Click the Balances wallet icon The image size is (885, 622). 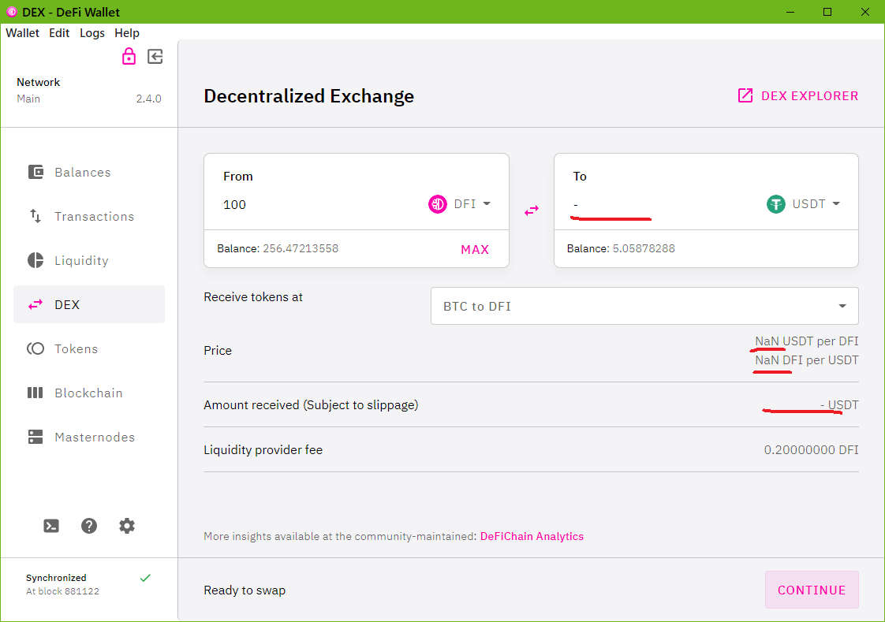(x=35, y=172)
